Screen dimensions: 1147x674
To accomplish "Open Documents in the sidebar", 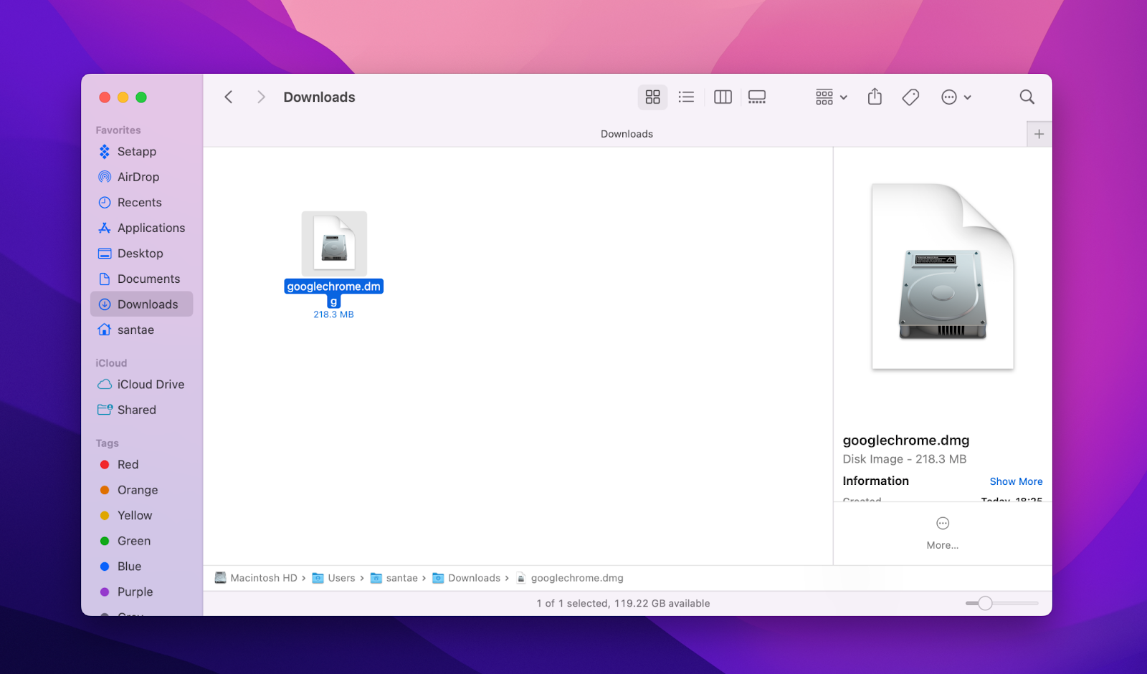I will pyautogui.click(x=142, y=279).
